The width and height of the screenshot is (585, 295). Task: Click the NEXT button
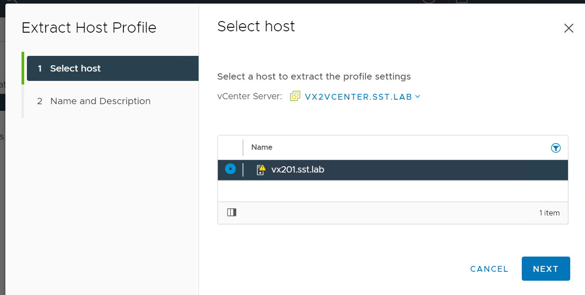pyautogui.click(x=546, y=269)
